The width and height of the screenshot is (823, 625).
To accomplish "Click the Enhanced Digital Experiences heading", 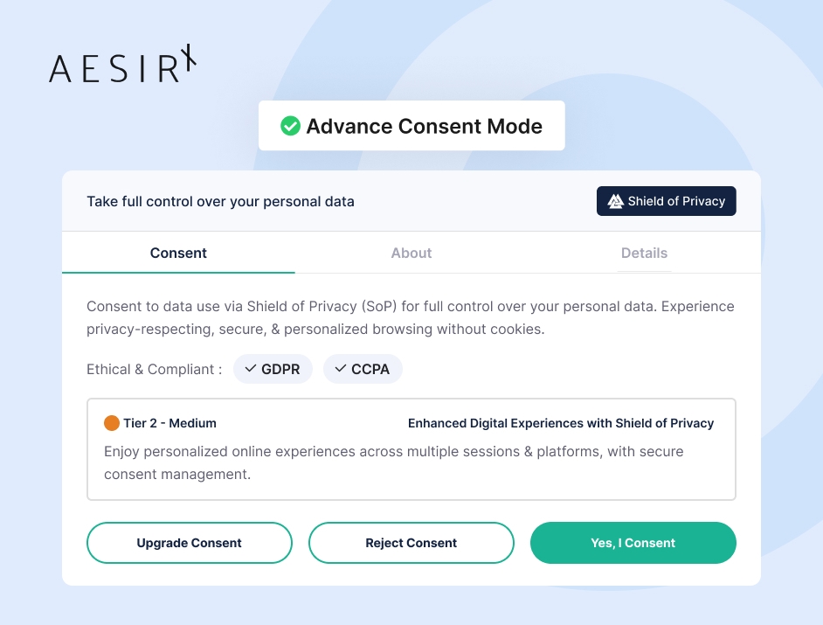I will (561, 422).
